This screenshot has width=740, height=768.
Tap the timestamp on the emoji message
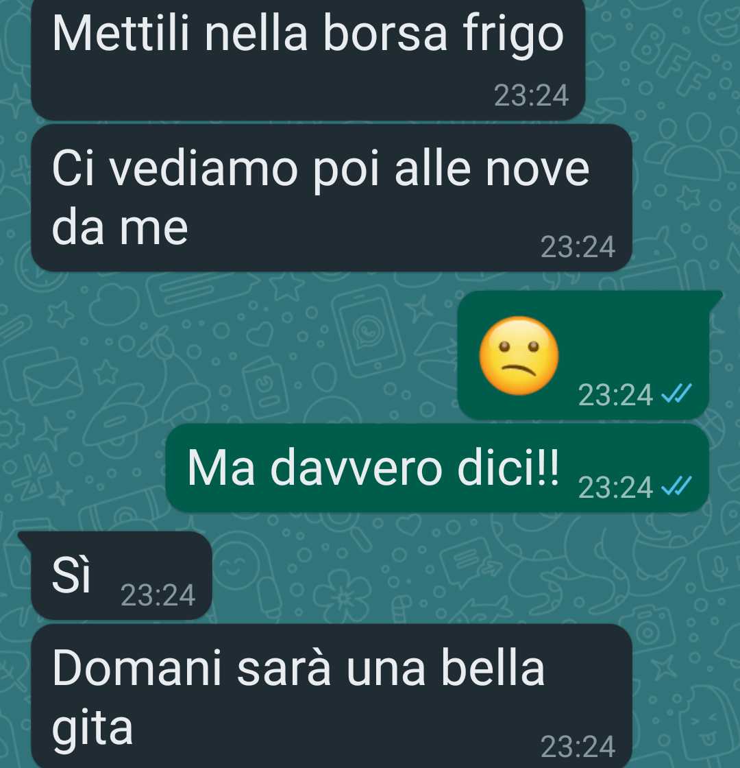tap(615, 394)
